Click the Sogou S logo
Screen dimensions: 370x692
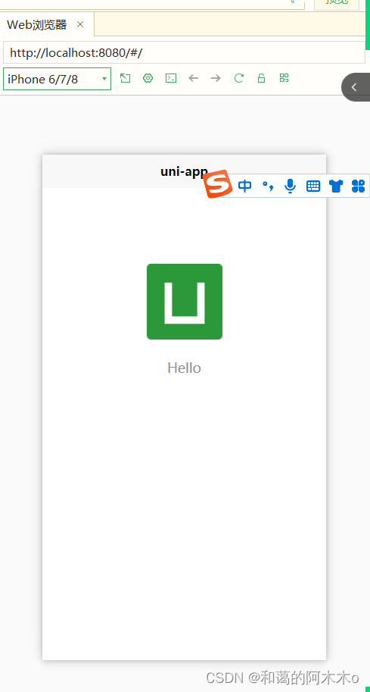(218, 183)
